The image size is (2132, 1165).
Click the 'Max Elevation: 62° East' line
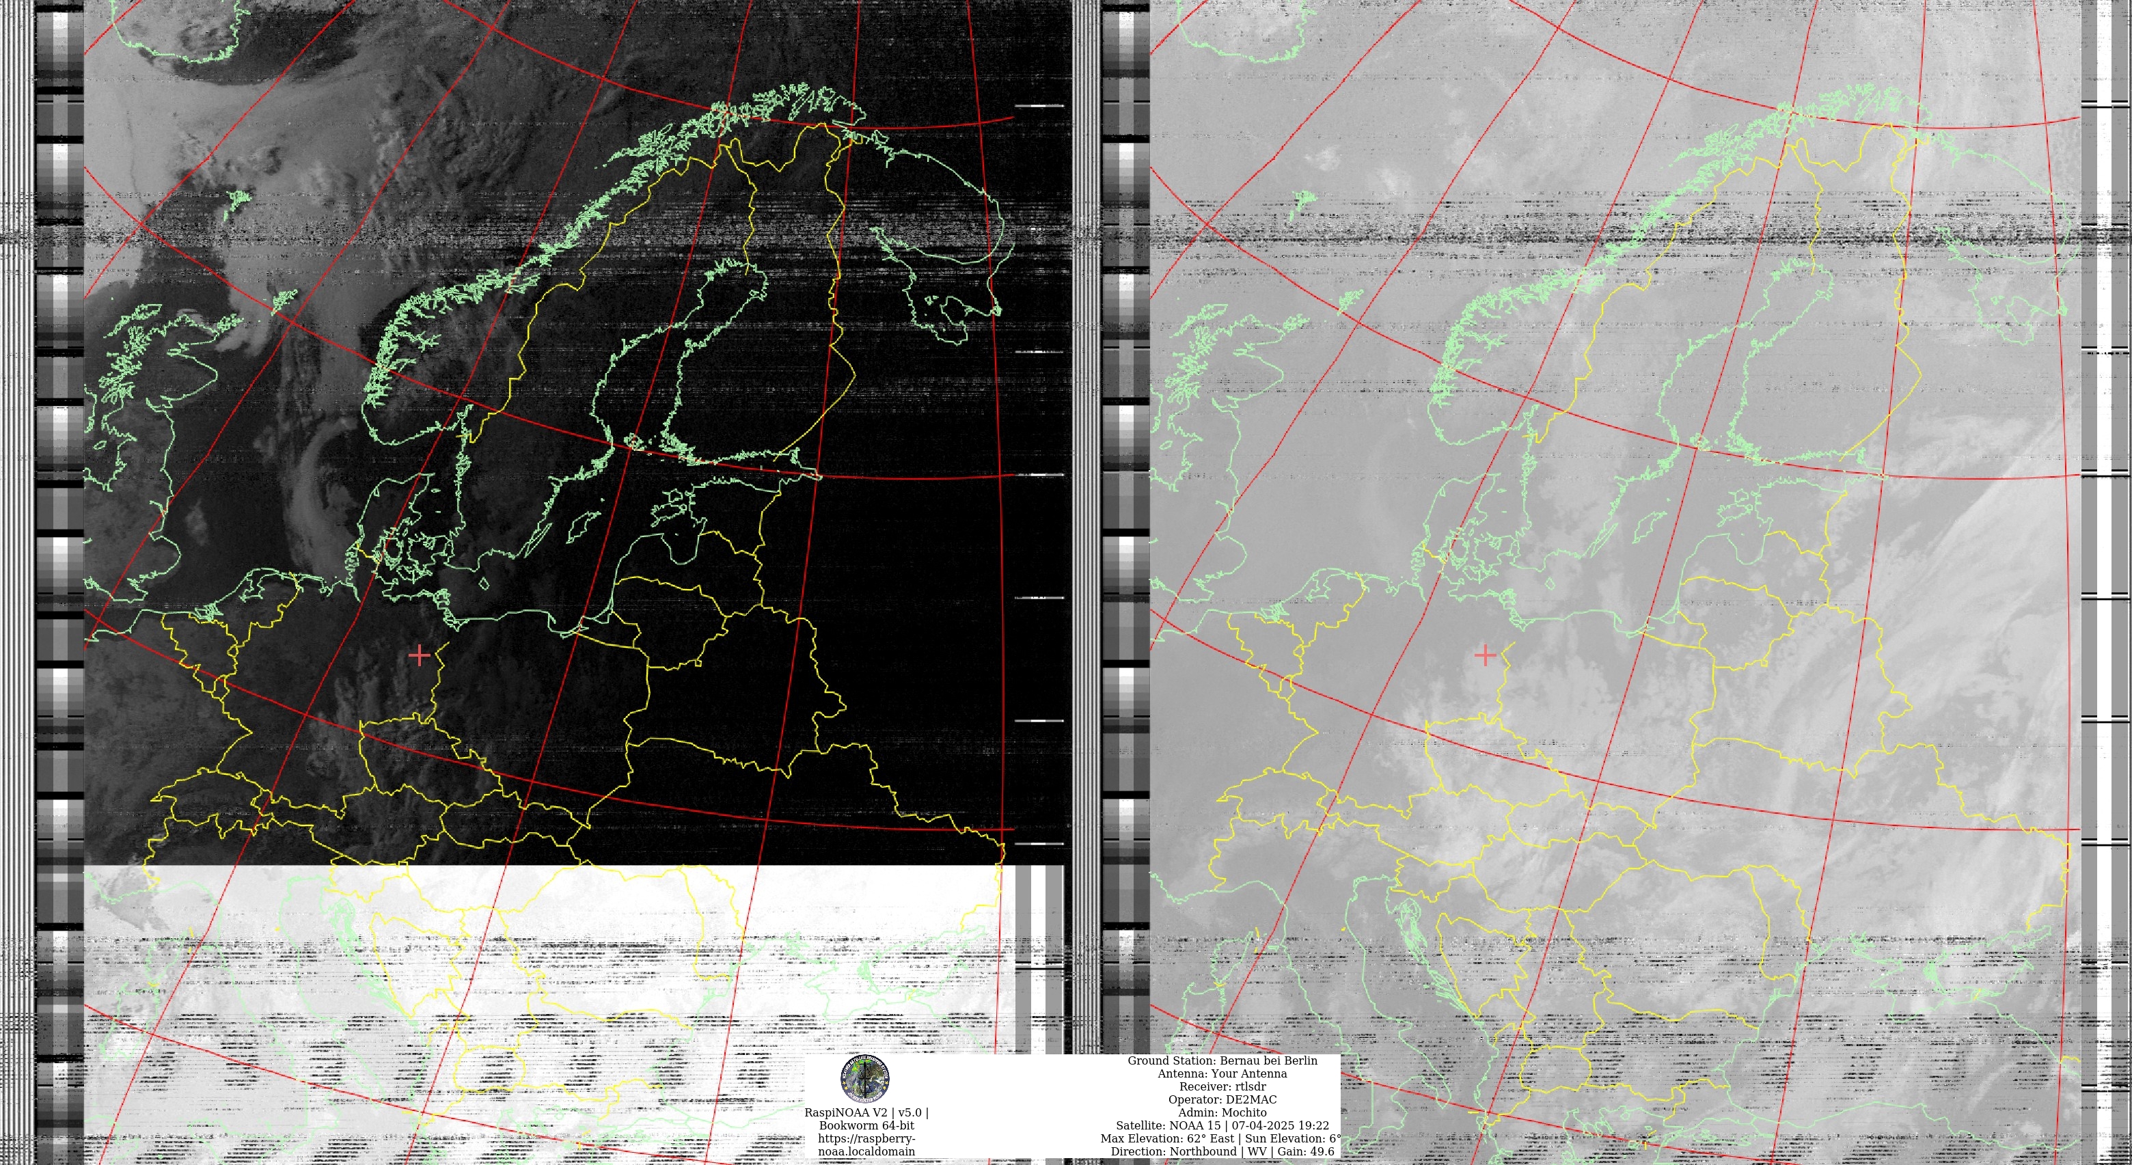click(1222, 1138)
